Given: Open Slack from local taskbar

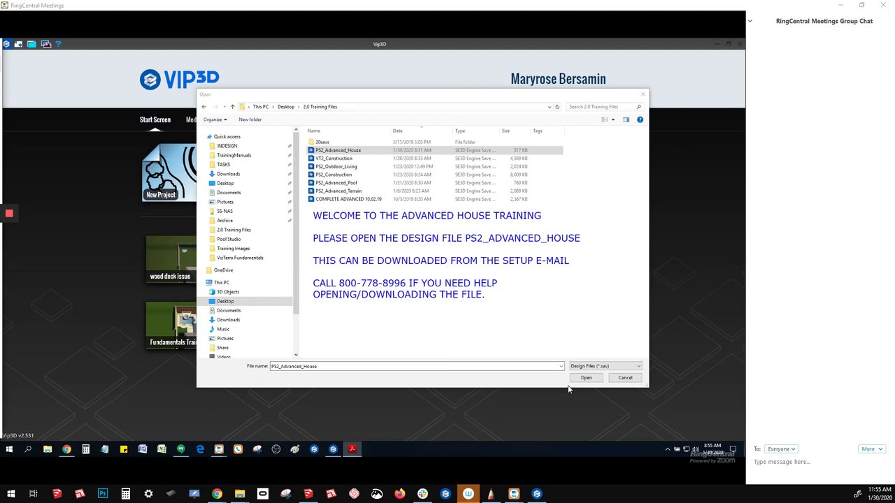Looking at the screenshot, I should coord(423,494).
